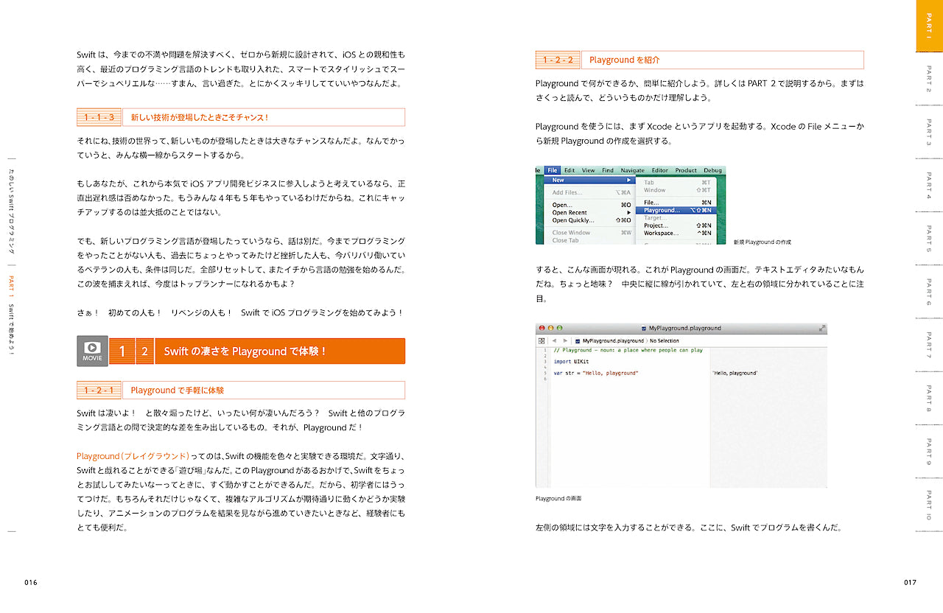Open the No Selection jump bar dropdown
943x613 pixels.
click(x=664, y=341)
